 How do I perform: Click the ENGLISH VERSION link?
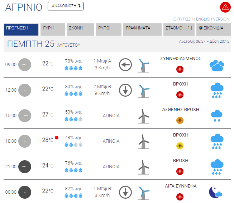pos(212,19)
